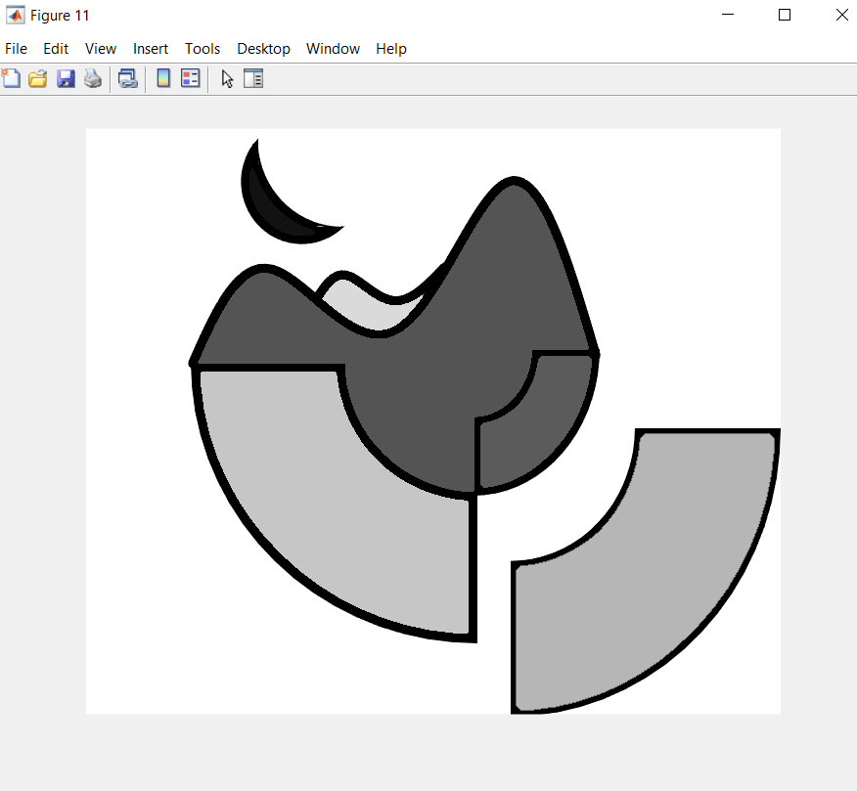Viewport: 857px width, 791px height.
Task: Open a file using the folder toolbar icon
Action: 37,78
